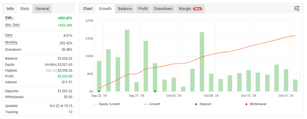Screen dimensions: 307x119
Task: Click the Tracking value 12
Action: pyautogui.click(x=71, y=112)
